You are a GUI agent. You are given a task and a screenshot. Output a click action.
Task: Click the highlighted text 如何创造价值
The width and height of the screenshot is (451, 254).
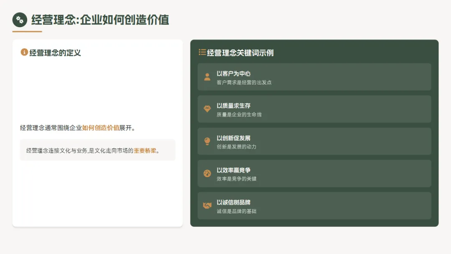[x=101, y=128]
